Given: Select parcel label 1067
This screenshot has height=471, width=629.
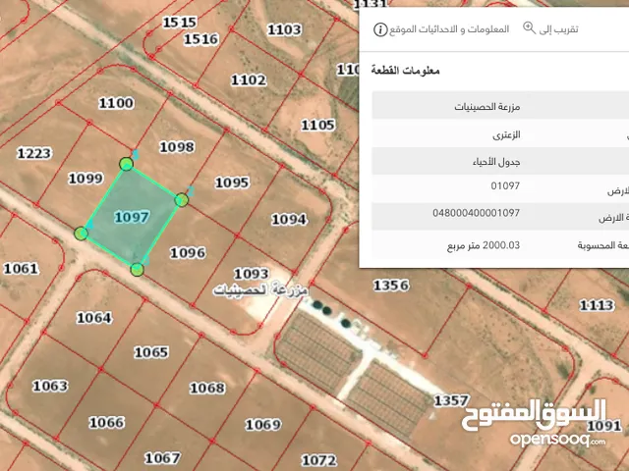Looking at the screenshot, I should [x=162, y=458].
